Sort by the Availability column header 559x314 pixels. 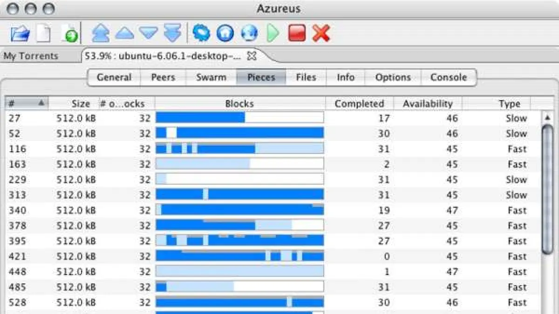point(427,104)
